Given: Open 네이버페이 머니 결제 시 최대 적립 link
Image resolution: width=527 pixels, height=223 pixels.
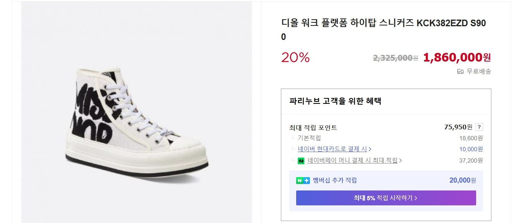Looking at the screenshot, I should [x=352, y=160].
